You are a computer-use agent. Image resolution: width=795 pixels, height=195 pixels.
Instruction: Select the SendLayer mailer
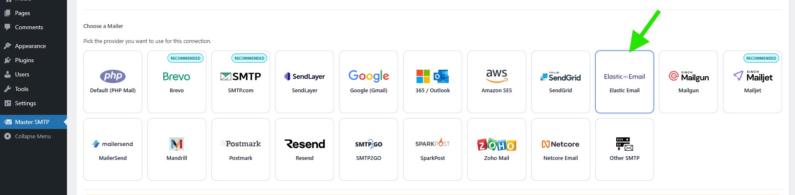304,82
